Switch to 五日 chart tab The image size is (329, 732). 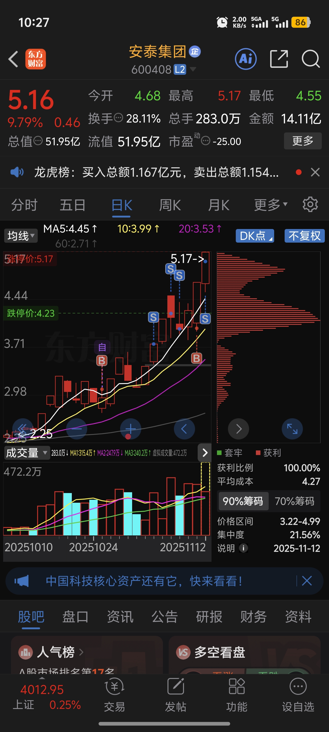(73, 205)
